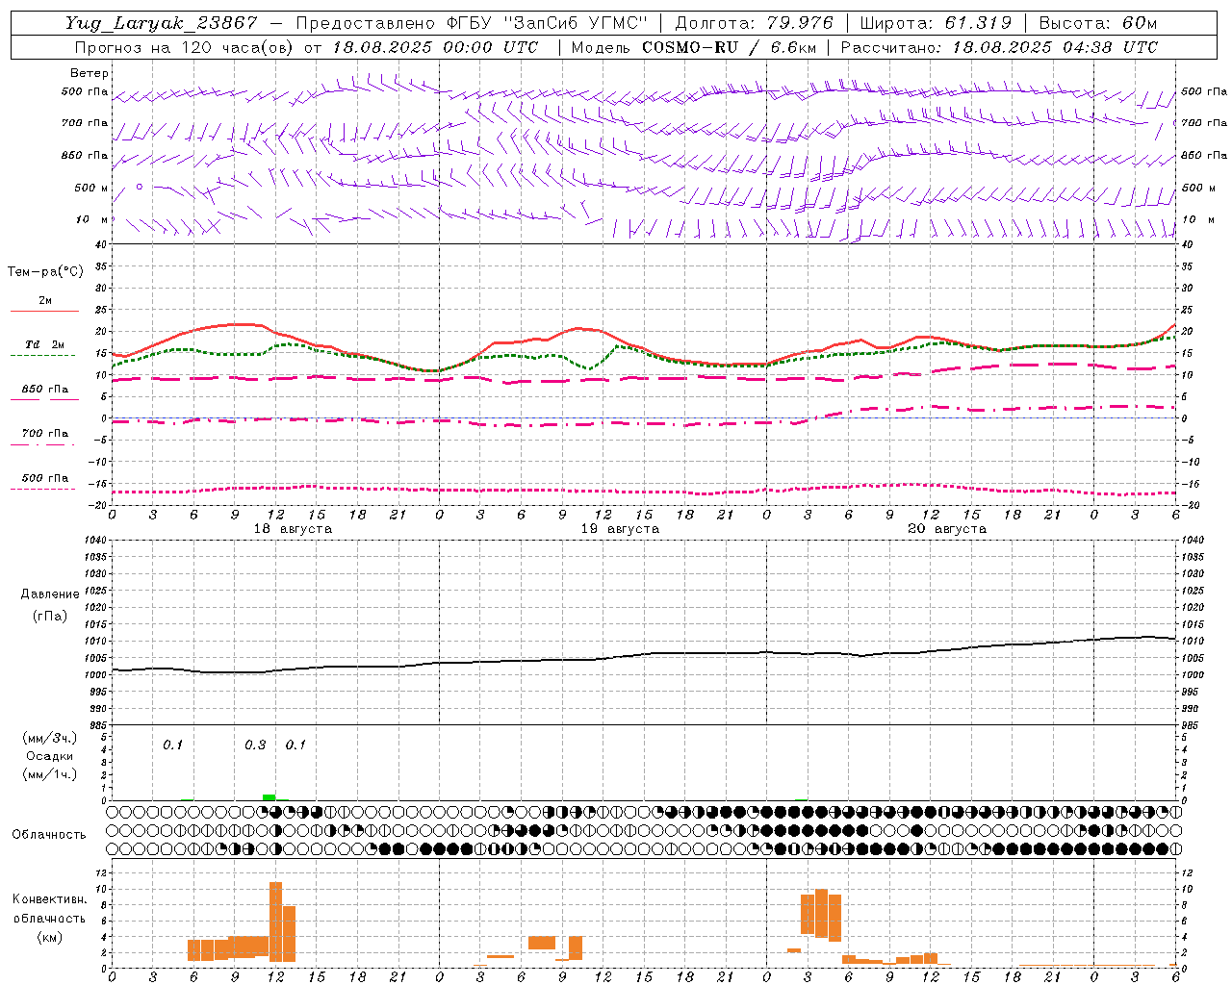
Task: Click the Долгота: 79.976 value
Action: [754, 23]
